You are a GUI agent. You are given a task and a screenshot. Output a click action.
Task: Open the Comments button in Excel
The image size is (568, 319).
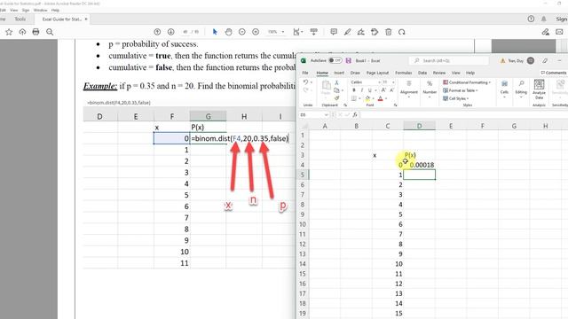click(x=554, y=73)
